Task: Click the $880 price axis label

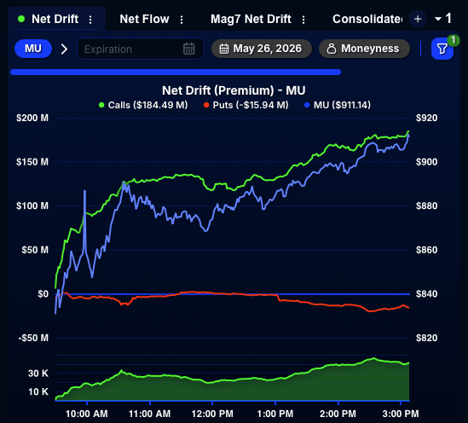Action: pos(427,206)
